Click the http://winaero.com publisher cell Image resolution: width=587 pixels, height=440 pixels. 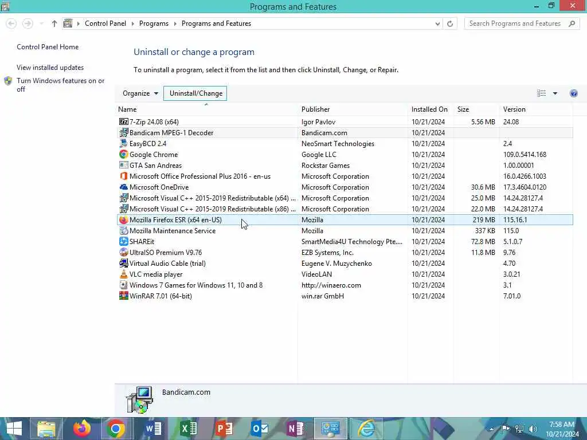pos(331,285)
